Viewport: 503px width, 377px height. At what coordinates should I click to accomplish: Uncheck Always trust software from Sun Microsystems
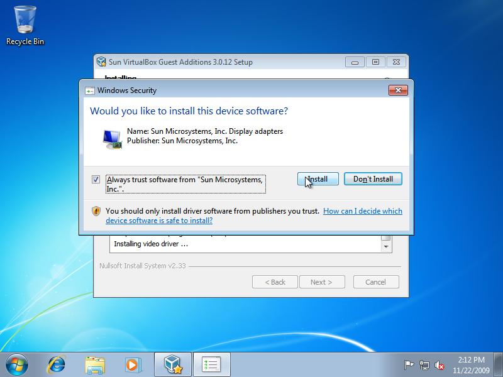[96, 179]
